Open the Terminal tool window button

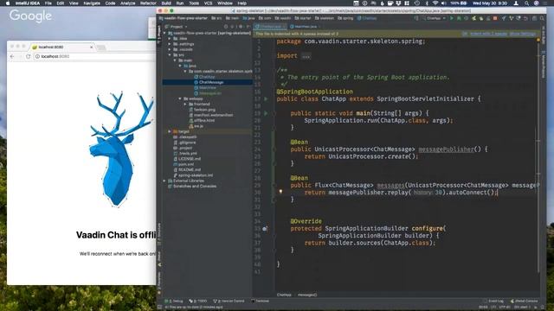point(260,301)
